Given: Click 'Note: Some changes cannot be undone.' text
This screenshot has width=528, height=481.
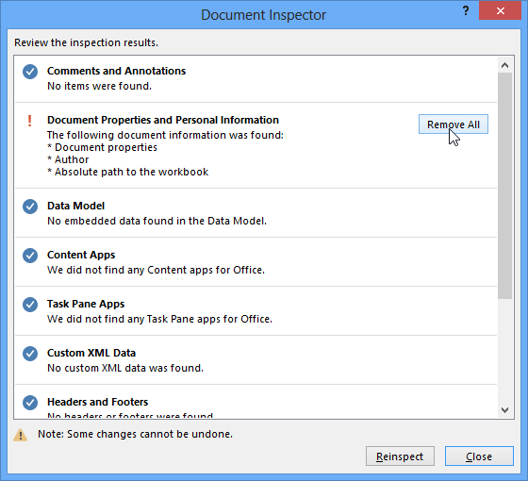Looking at the screenshot, I should (136, 434).
